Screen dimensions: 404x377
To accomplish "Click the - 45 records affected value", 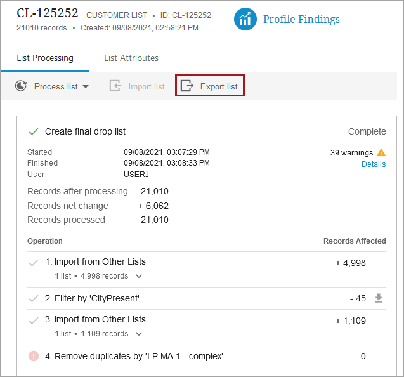I will coord(358,298).
